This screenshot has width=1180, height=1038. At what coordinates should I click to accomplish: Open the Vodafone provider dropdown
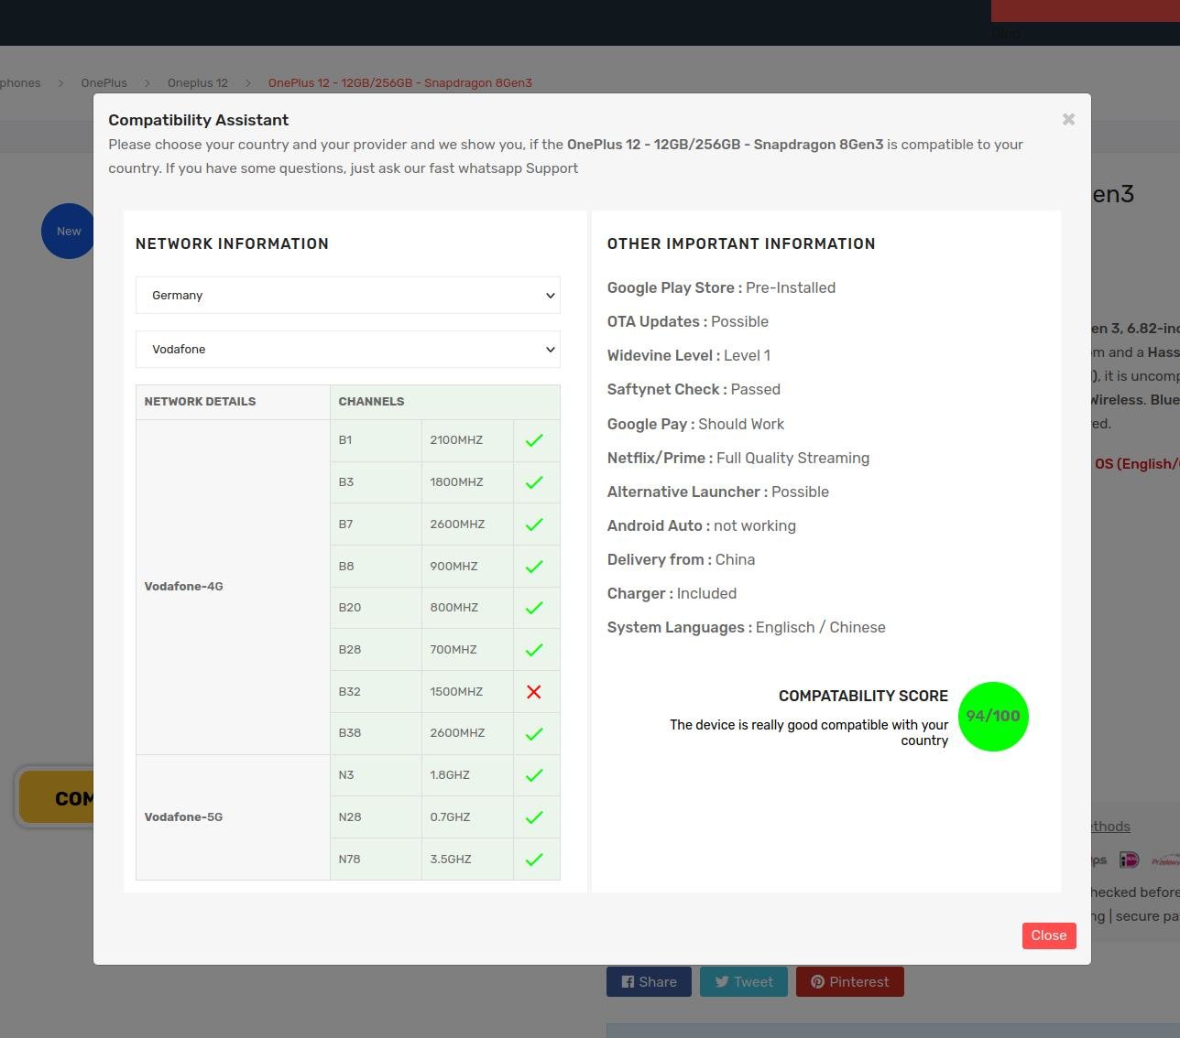pyautogui.click(x=348, y=350)
